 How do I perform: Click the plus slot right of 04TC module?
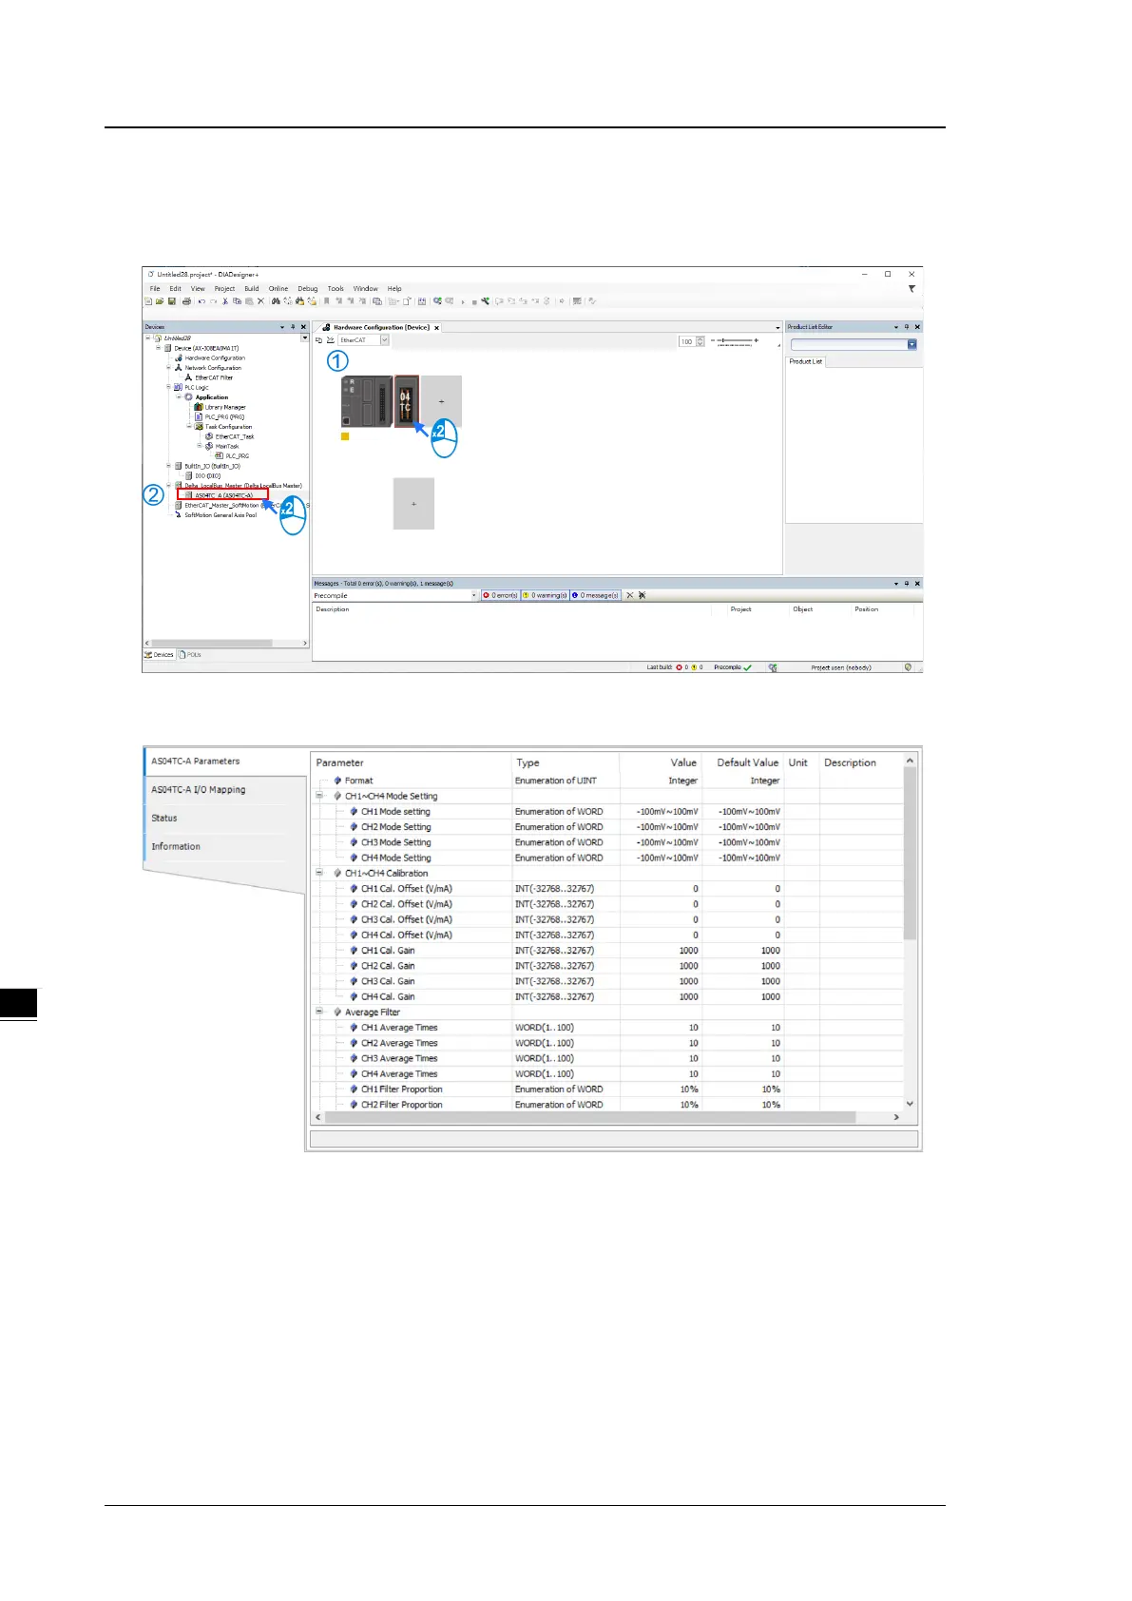[441, 401]
